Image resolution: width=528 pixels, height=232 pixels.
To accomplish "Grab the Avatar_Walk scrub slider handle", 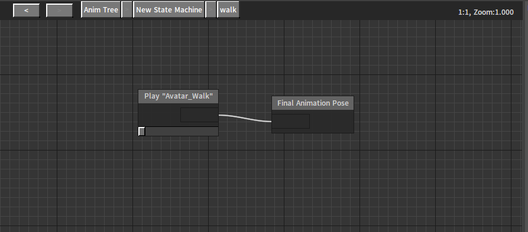I will coord(142,132).
